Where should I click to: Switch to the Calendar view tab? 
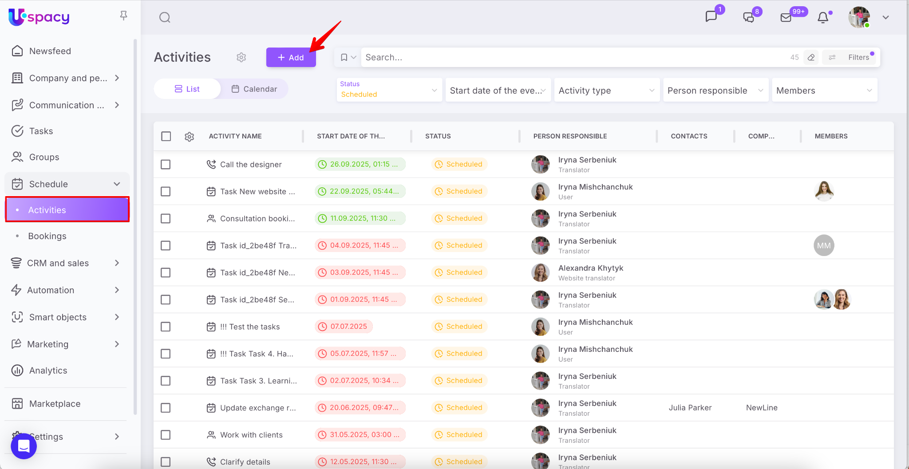click(254, 89)
